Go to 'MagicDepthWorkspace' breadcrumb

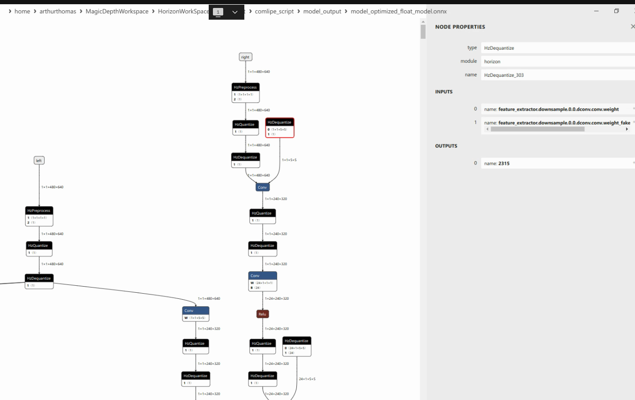pos(117,11)
